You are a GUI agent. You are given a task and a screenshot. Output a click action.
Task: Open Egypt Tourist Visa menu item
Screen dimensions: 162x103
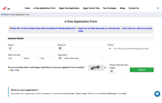point(91,8)
